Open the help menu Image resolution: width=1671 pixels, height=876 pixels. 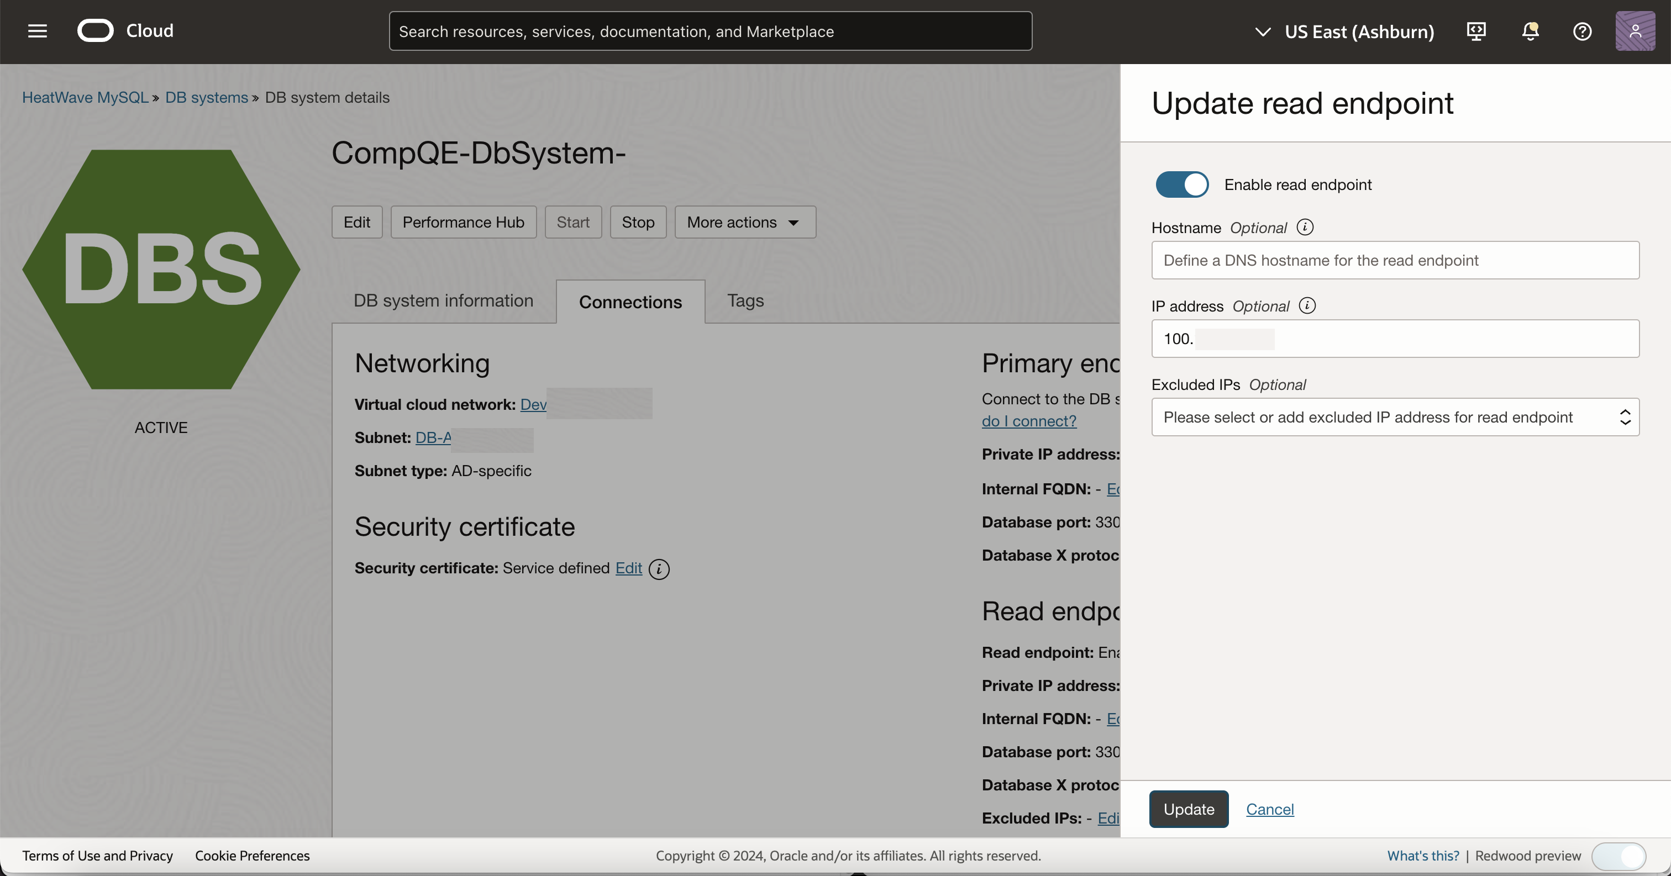(1582, 30)
